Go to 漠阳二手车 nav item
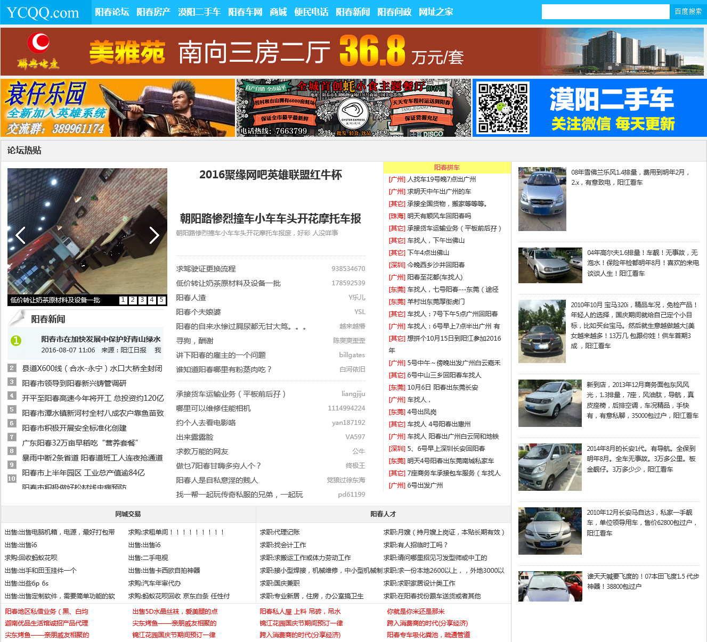Screen dimensions: 707x642 point(199,12)
